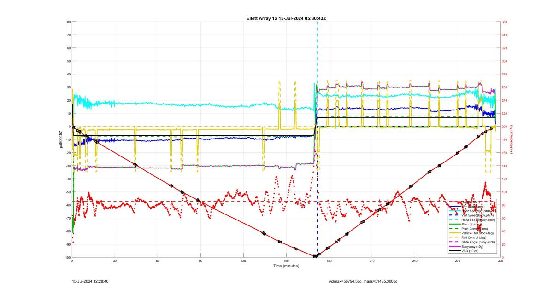553x289 pixels.
Task: Click the green solid line sample beside 'Pitch Up'
Action: 455,224
